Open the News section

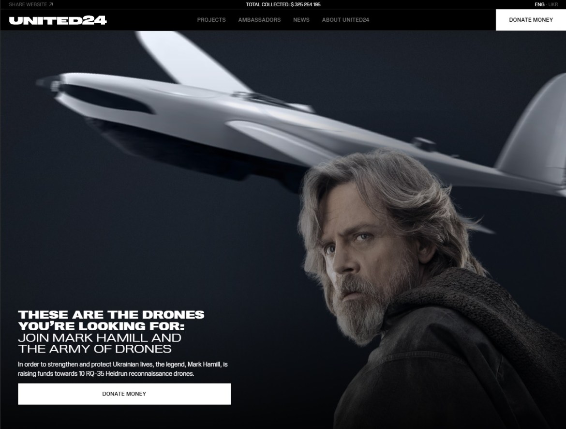(x=301, y=20)
